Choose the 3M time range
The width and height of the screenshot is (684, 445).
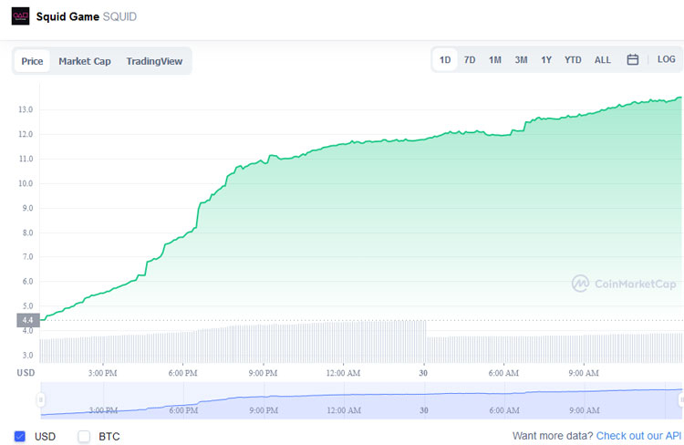pos(521,60)
